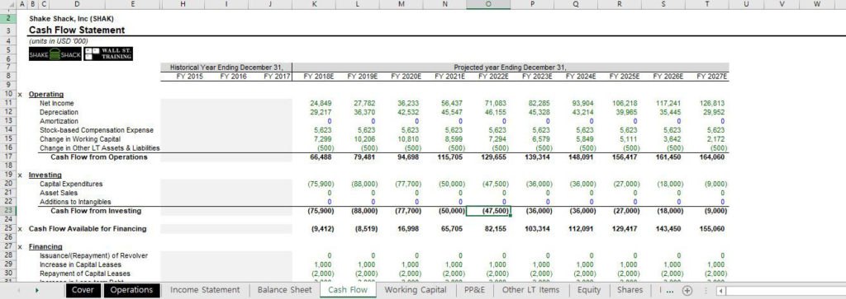Select the Cover sheet tab
The height and width of the screenshot is (299, 846).
83,290
